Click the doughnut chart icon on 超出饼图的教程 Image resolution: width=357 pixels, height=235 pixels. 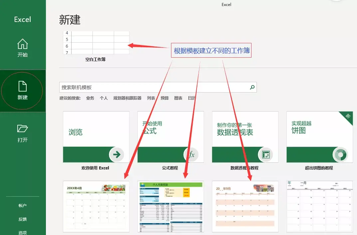coord(341,154)
